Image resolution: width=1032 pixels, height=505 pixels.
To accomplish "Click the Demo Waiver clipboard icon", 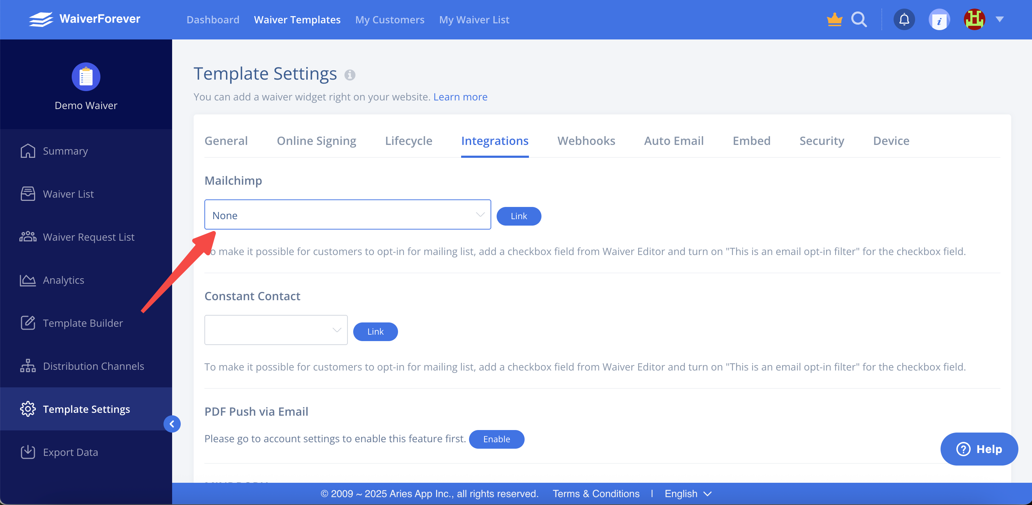I will (x=86, y=76).
